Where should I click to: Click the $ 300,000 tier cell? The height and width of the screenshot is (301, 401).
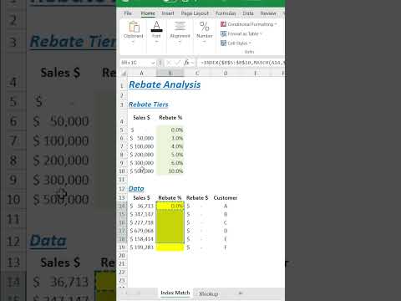tap(142, 163)
